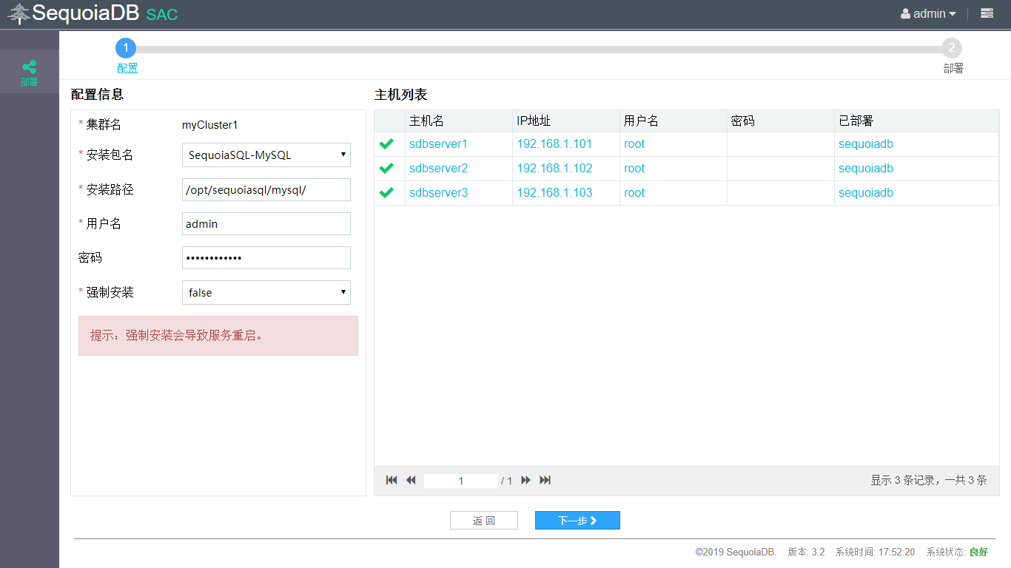Expand the force install false dropdown
The image size is (1011, 568).
[x=266, y=293]
